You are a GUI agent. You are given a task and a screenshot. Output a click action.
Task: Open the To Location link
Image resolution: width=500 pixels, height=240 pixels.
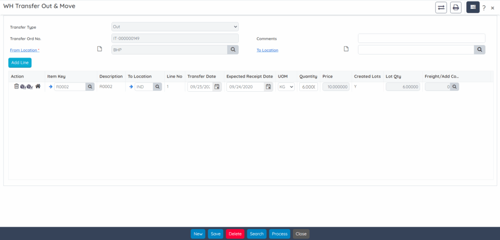(267, 50)
